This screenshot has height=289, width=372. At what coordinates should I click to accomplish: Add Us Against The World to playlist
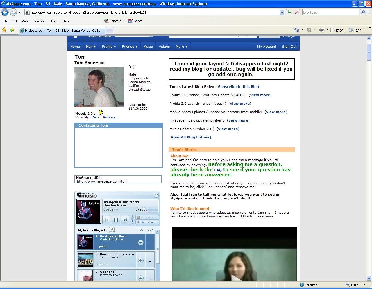(x=141, y=243)
